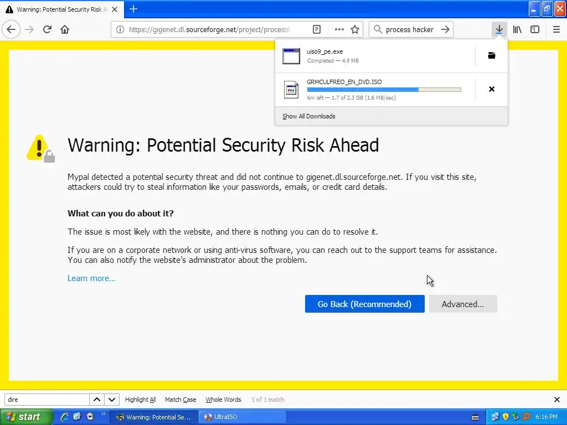Open the Library icon in toolbar
This screenshot has height=425, width=567.
coord(517,29)
